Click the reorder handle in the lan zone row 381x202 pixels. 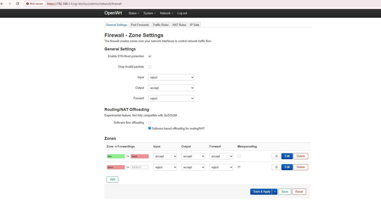tap(276, 156)
